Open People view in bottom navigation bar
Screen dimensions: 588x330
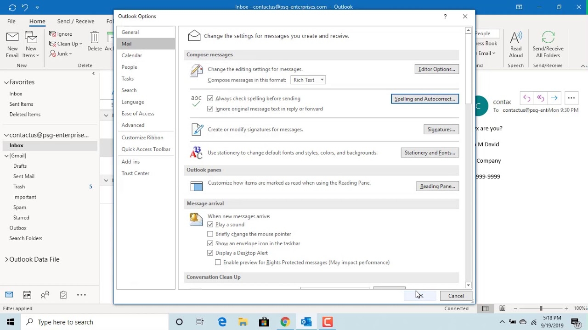(45, 295)
